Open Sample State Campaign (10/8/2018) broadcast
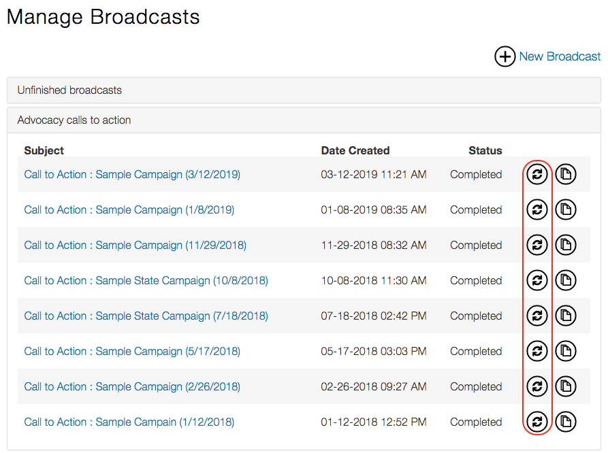The height and width of the screenshot is (453, 608). click(x=146, y=281)
